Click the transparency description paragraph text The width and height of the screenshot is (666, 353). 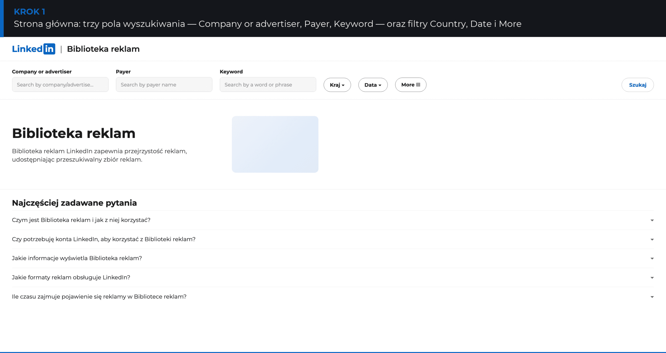coord(99,155)
